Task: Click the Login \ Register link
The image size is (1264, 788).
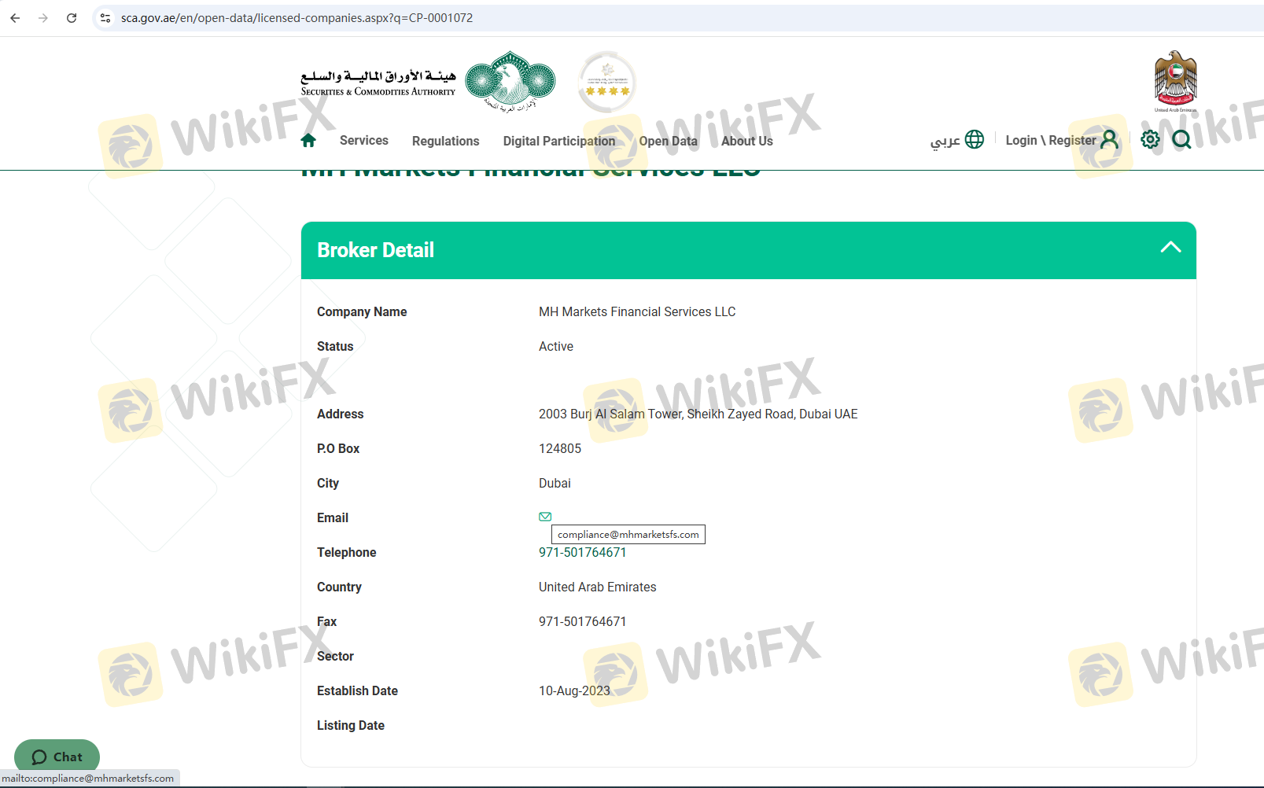Action: click(1050, 141)
